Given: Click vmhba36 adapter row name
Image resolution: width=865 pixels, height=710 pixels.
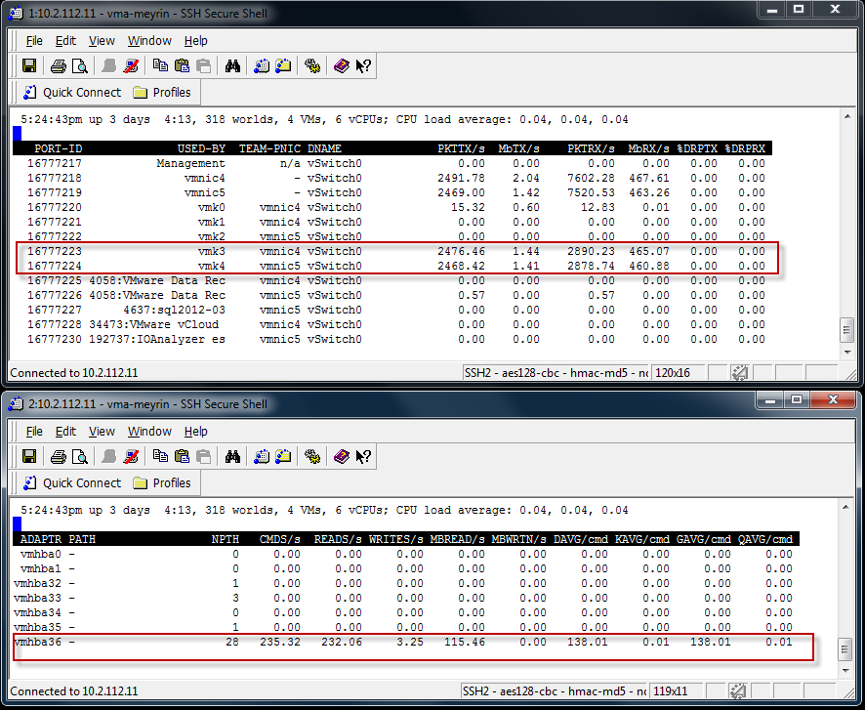Looking at the screenshot, I should tap(37, 643).
